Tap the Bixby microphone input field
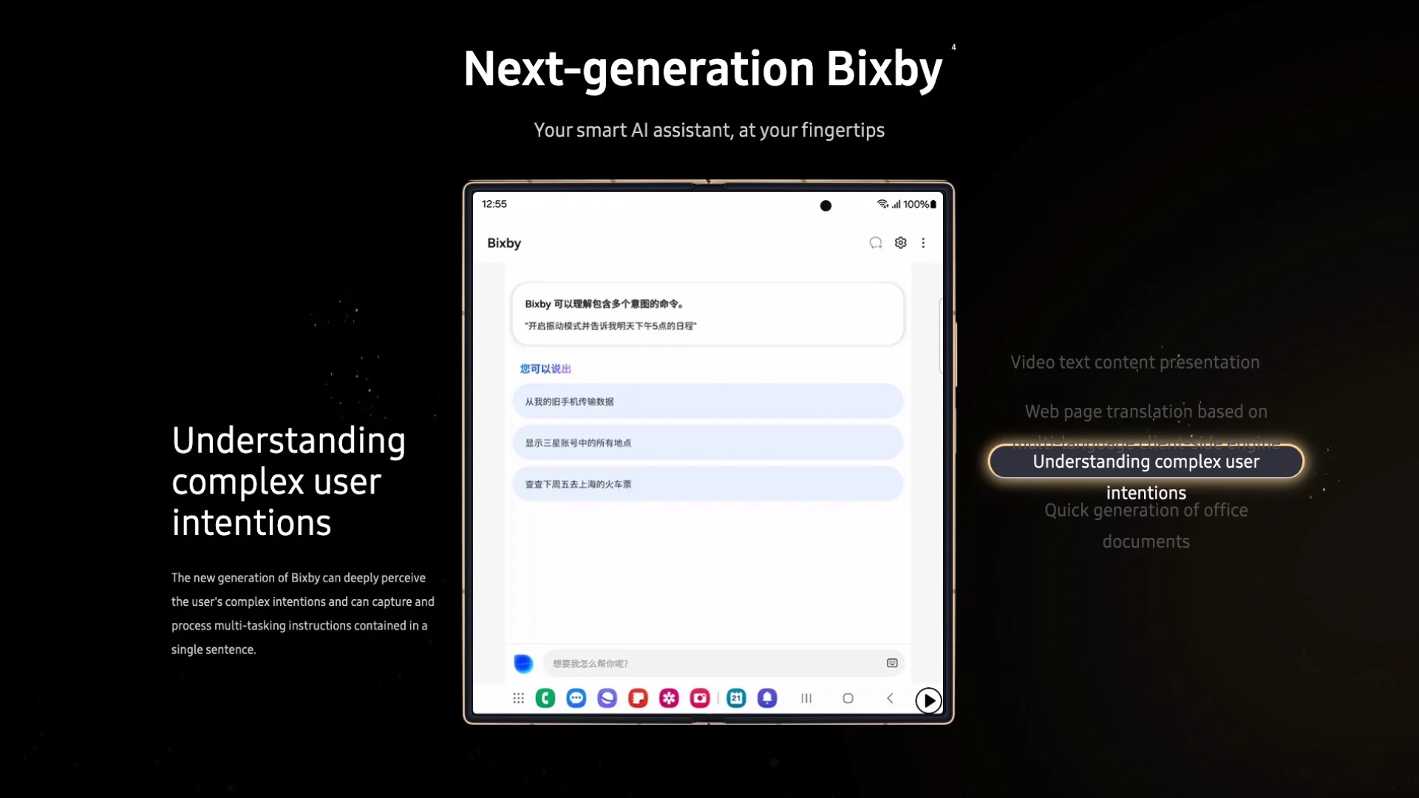 point(524,664)
